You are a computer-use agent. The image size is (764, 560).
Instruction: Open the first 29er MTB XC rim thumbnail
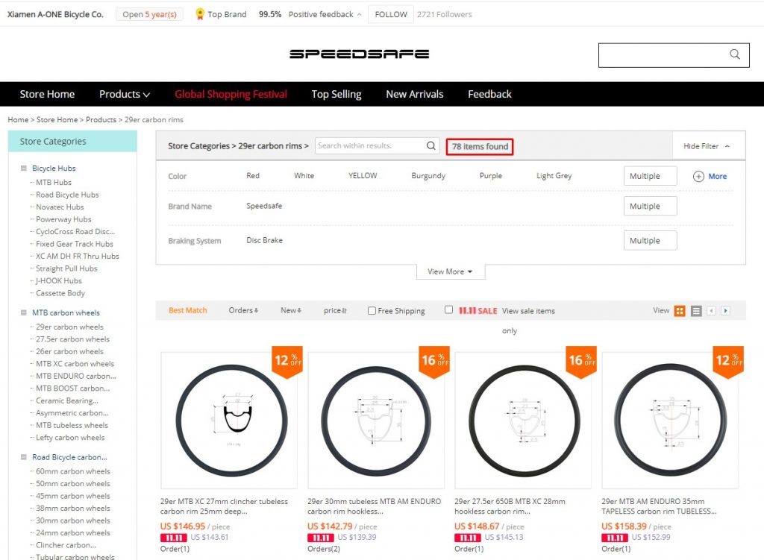228,421
